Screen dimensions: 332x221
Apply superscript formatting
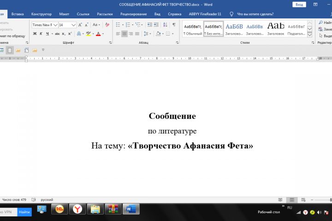coord(70,34)
